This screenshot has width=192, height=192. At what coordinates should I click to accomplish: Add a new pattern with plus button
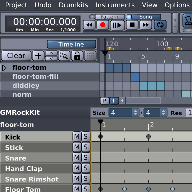[x=38, y=56]
